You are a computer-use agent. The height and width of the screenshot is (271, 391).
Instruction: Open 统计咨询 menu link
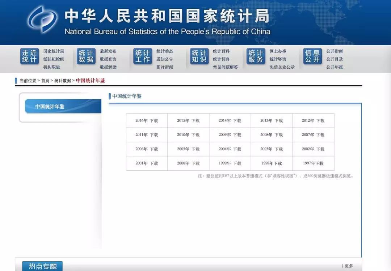pos(278,59)
